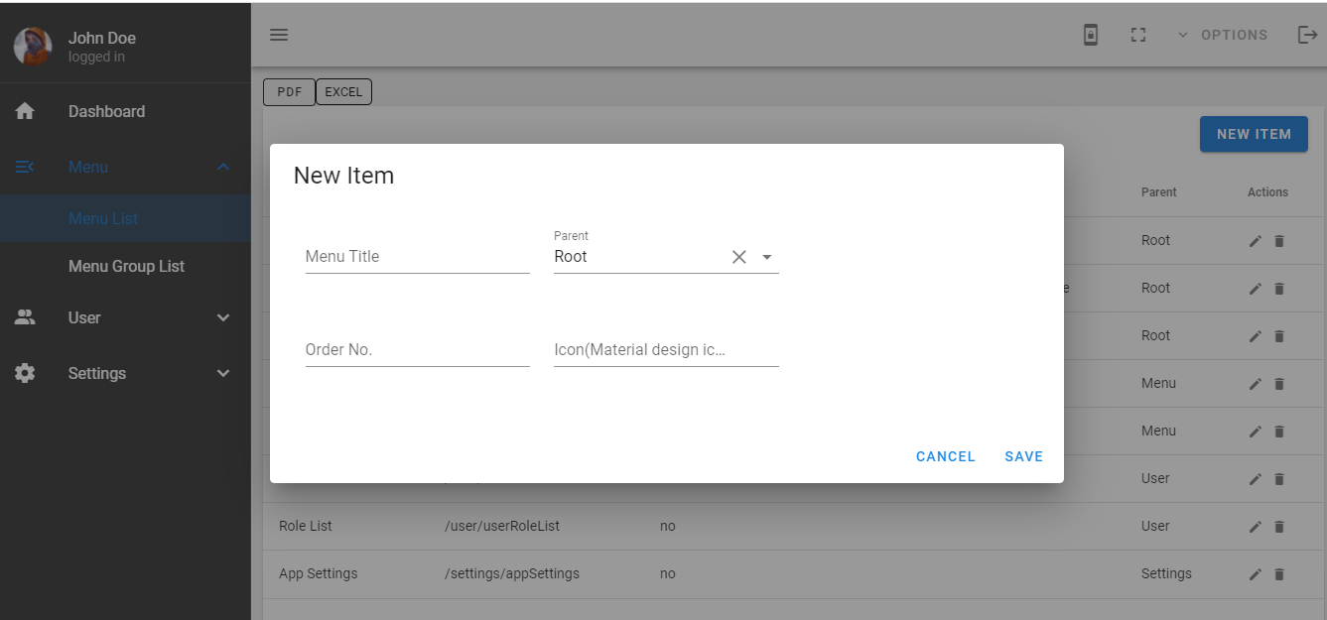This screenshot has width=1327, height=620.
Task: Click the Dashboard home icon
Action: tap(25, 111)
